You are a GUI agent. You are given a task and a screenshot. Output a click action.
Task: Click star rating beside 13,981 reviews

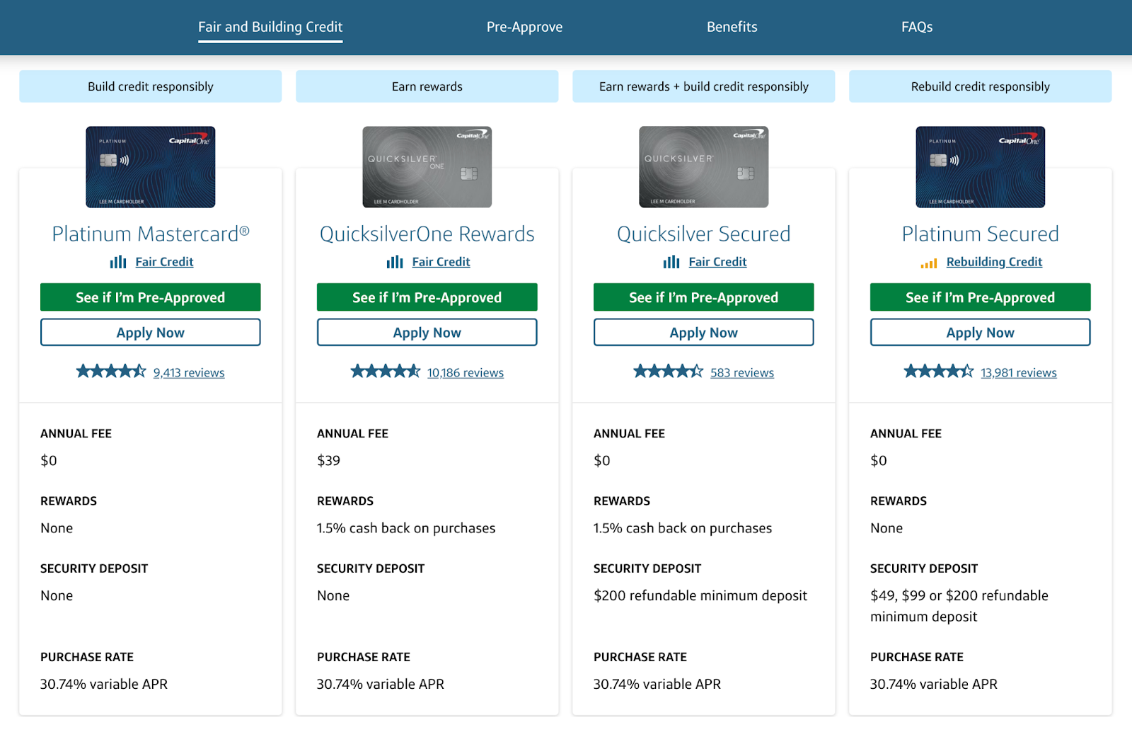tap(939, 371)
